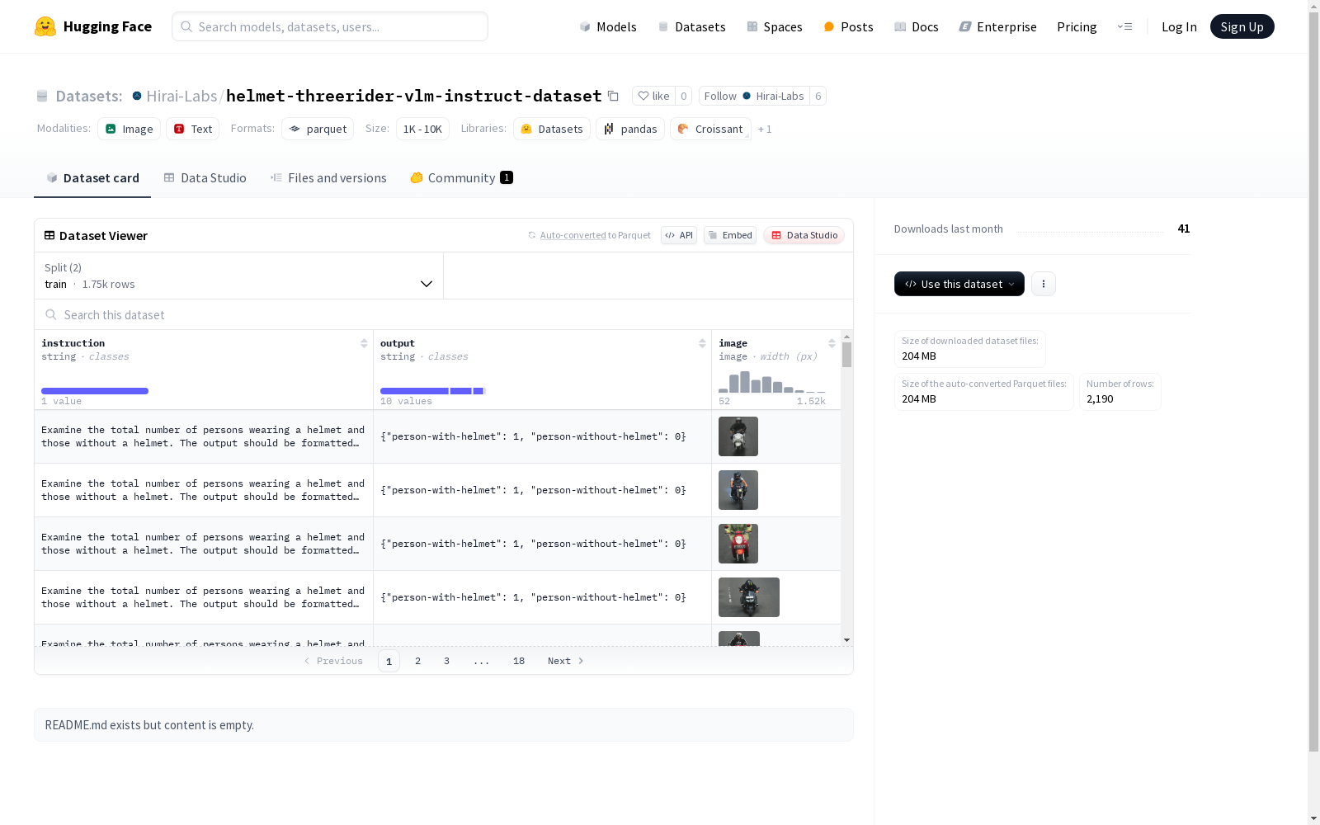1320x825 pixels.
Task: Click the pandas library tag
Action: (x=630, y=129)
